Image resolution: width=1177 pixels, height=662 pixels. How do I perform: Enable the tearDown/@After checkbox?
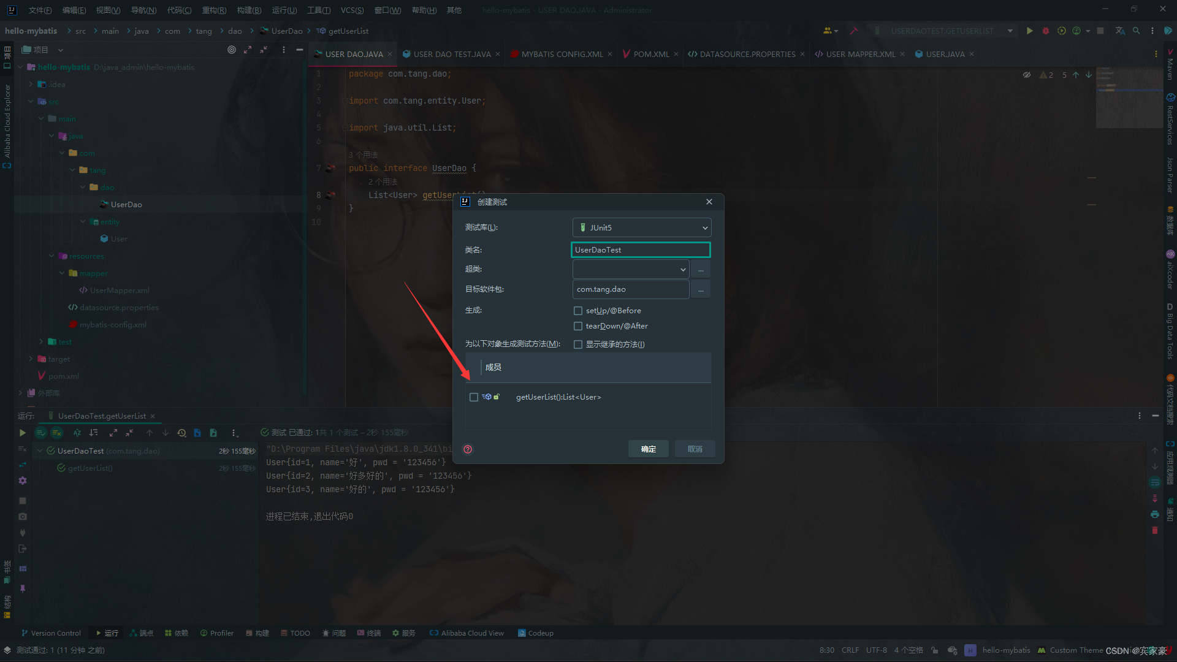(578, 326)
